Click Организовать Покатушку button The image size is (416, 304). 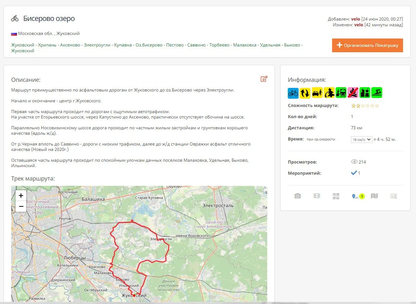tap(367, 45)
